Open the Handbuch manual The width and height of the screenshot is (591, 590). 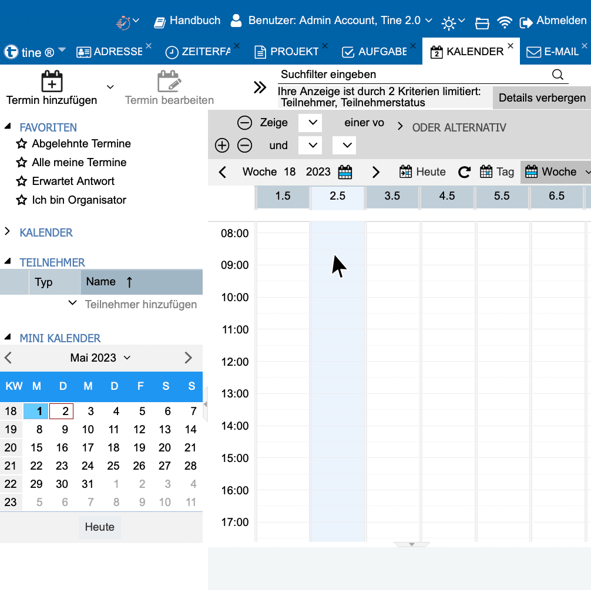187,21
